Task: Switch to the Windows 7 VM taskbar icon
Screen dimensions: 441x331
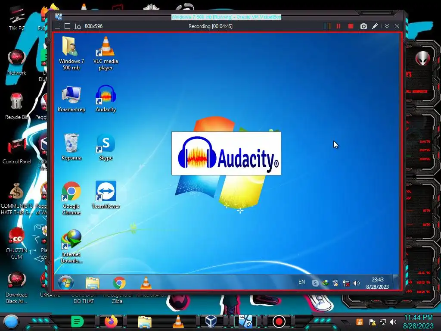Action: click(245, 322)
